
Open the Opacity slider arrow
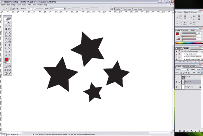(x=201, y=70)
